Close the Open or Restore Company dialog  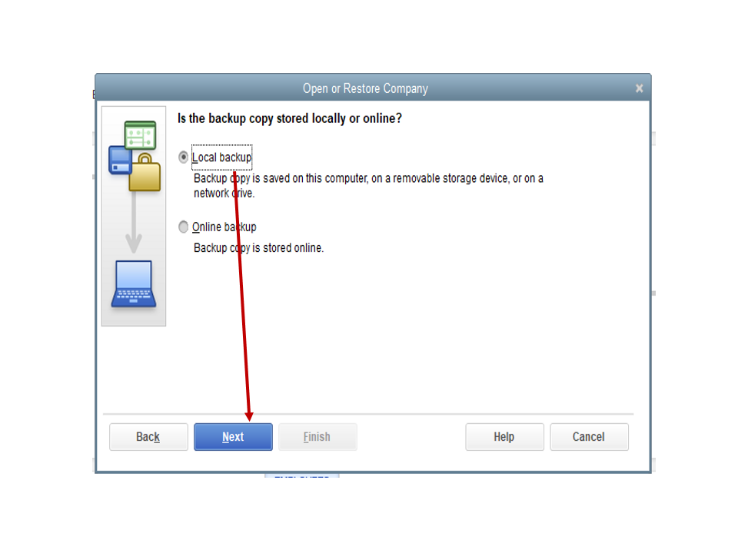[x=639, y=88]
